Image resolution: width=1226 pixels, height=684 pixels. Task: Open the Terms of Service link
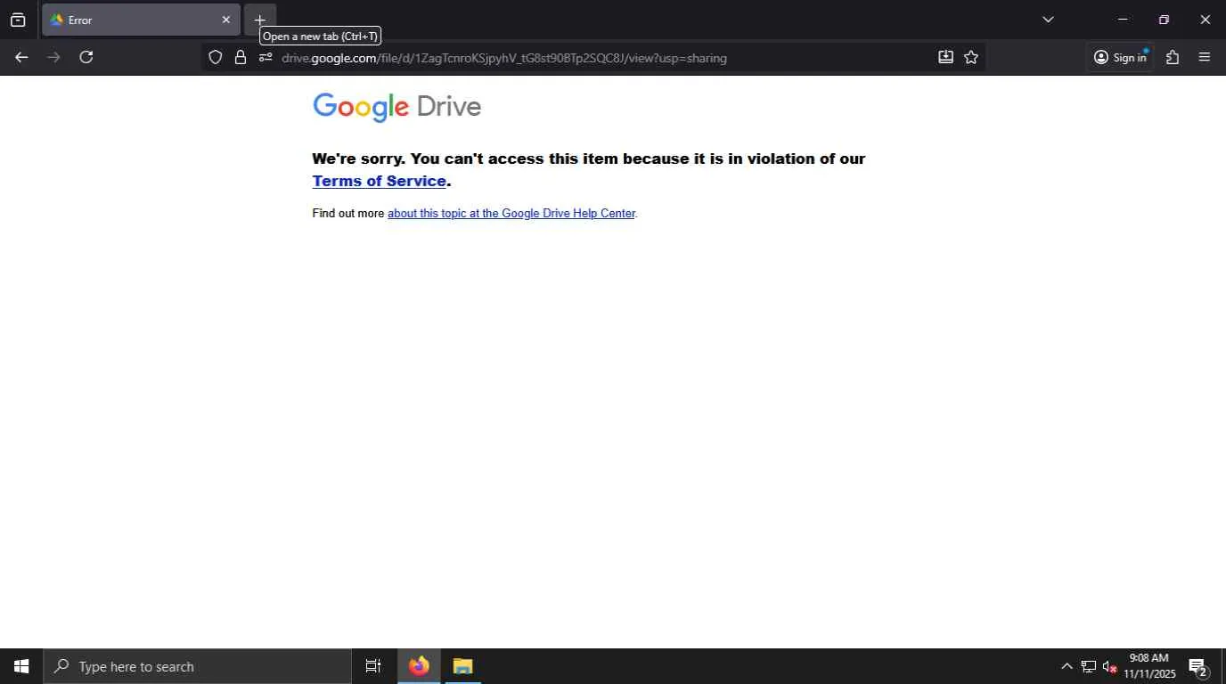pos(379,181)
